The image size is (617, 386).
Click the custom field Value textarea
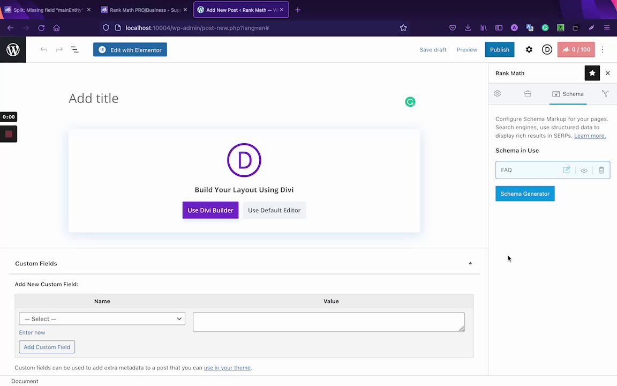[328, 322]
